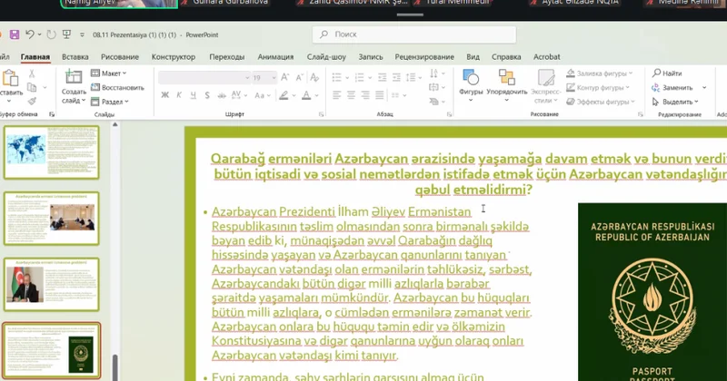Viewport: 727px width, 381px height.
Task: Decrease the list indent level
Action: click(x=382, y=77)
